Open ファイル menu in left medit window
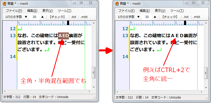 pyautogui.click(x=14, y=11)
